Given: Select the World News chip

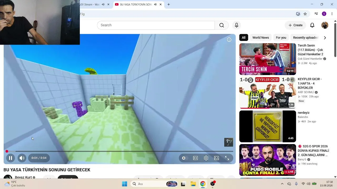Looking at the screenshot, I should (x=261, y=38).
